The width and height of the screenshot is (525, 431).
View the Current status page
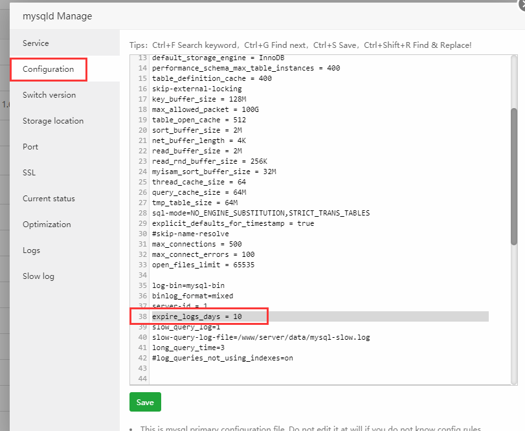point(49,199)
